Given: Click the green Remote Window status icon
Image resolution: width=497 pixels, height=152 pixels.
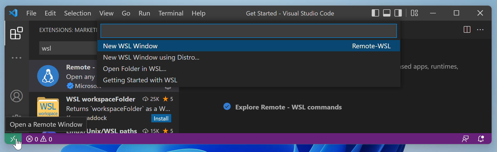Looking at the screenshot, I should pos(13,139).
